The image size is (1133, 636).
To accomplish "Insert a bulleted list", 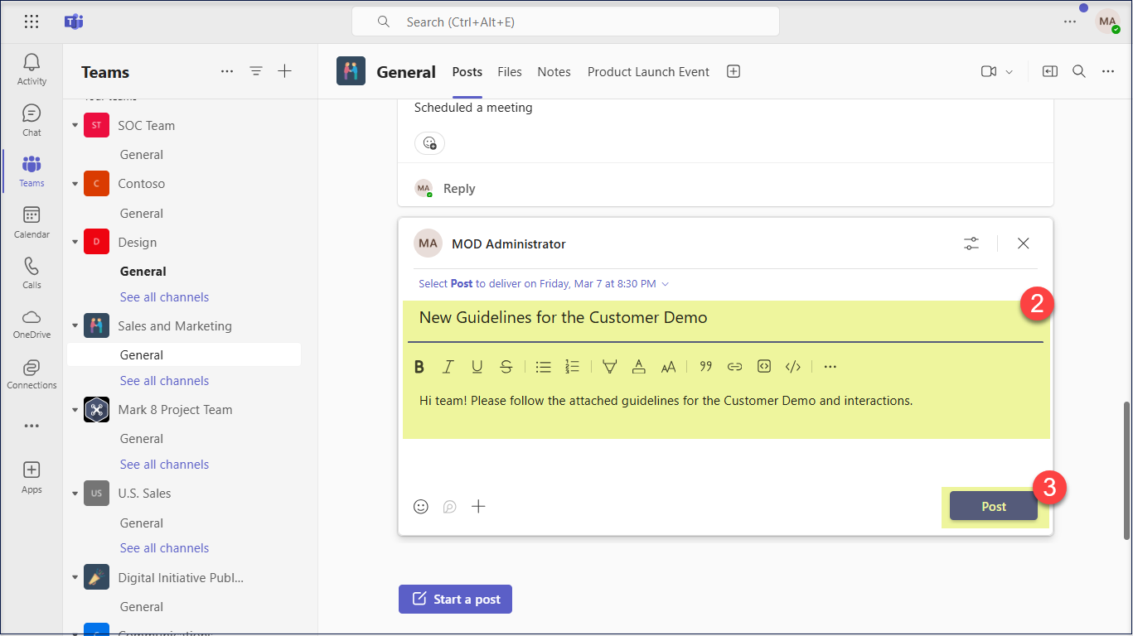I will pos(543,367).
